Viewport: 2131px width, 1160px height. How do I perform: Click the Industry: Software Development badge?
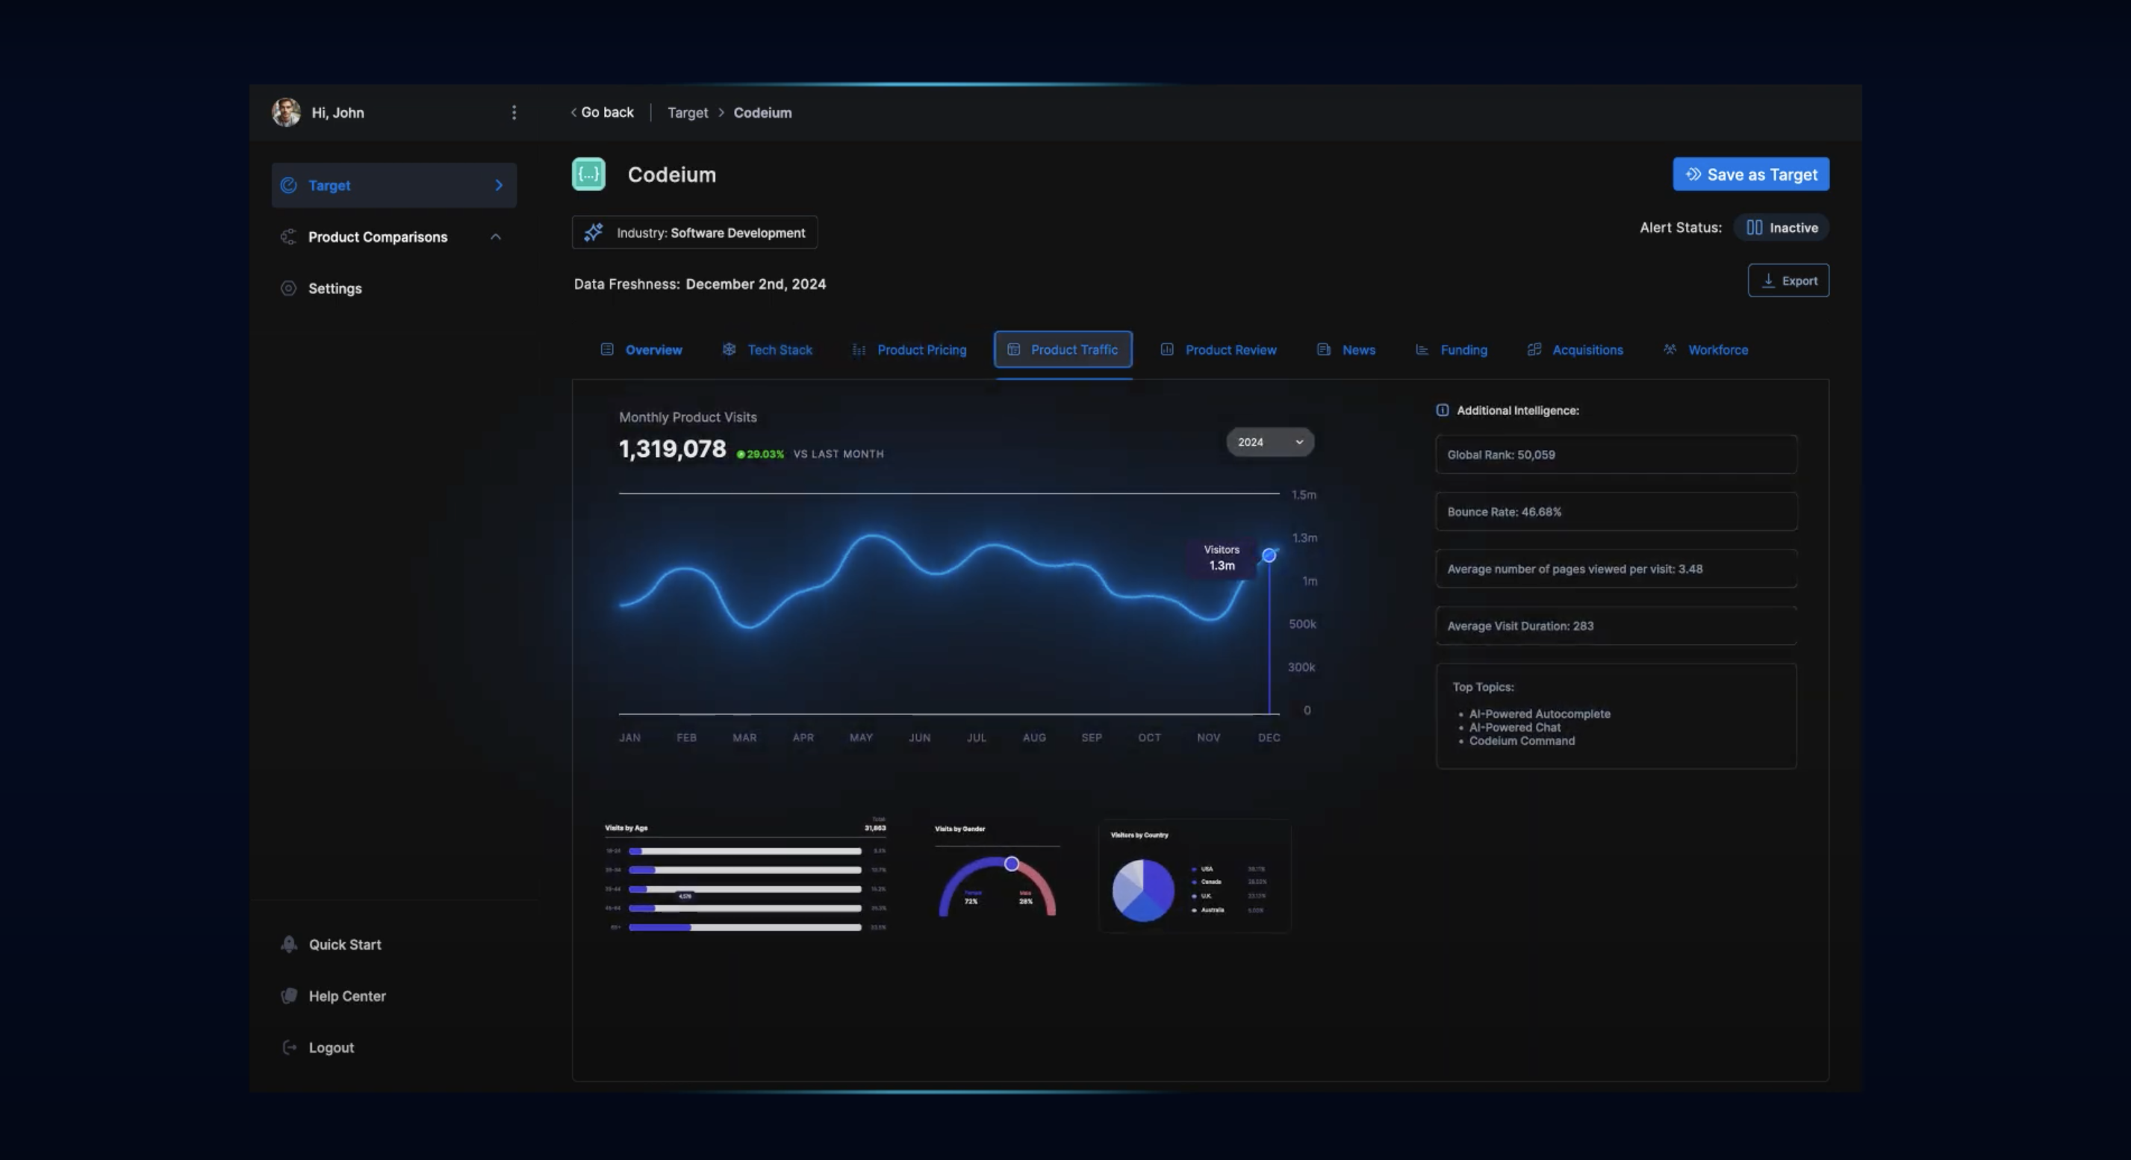pos(694,232)
